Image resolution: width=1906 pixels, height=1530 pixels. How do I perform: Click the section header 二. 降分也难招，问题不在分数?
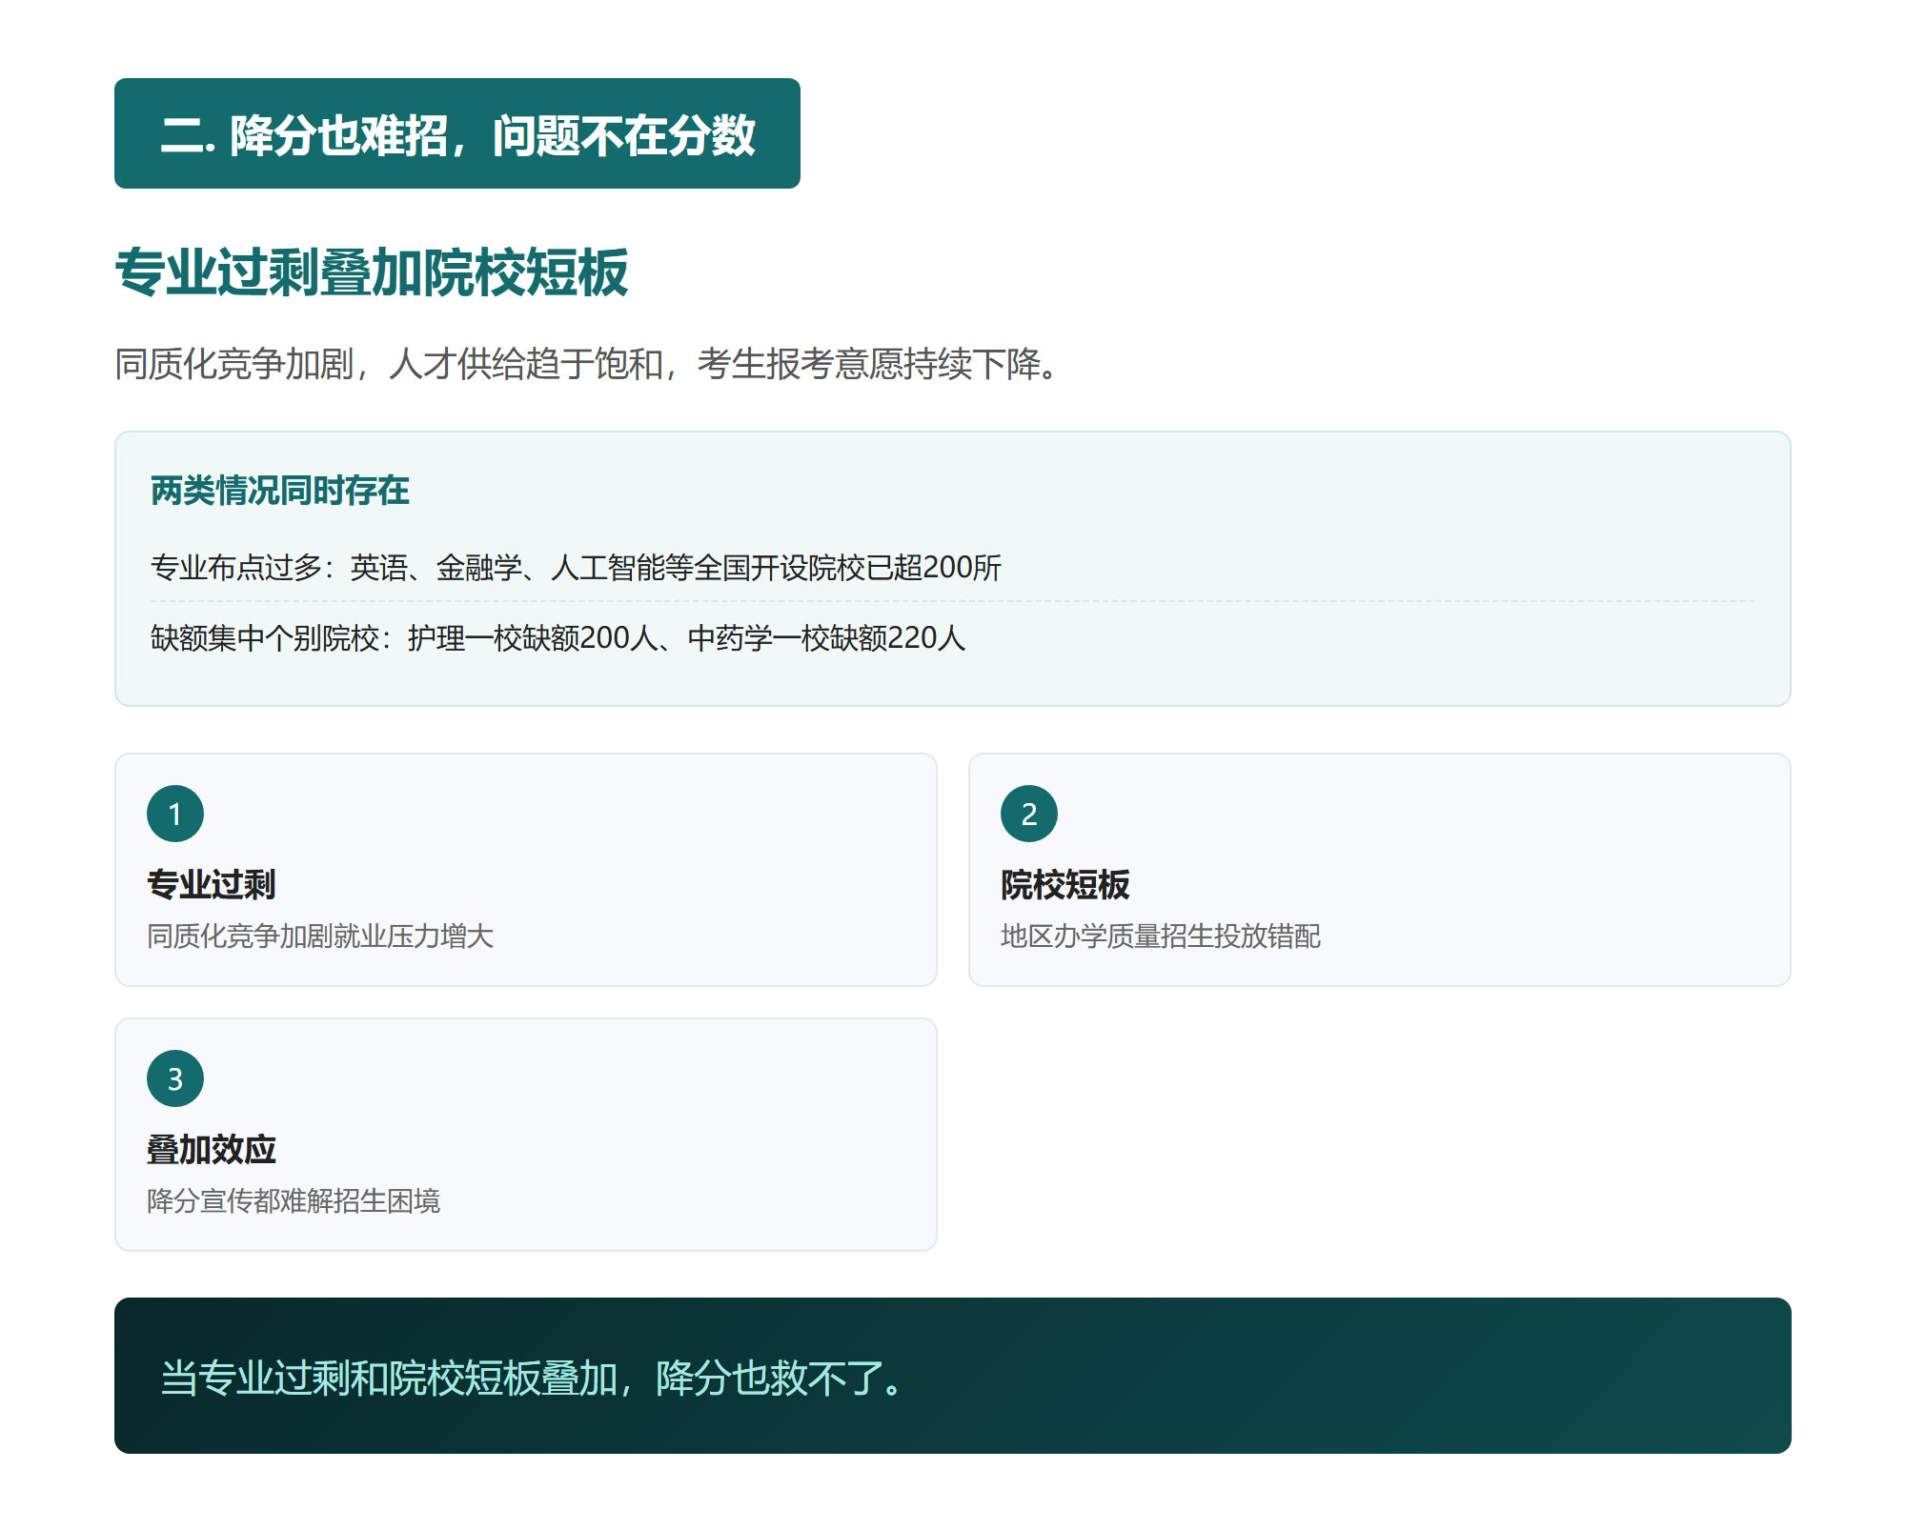[x=457, y=133]
